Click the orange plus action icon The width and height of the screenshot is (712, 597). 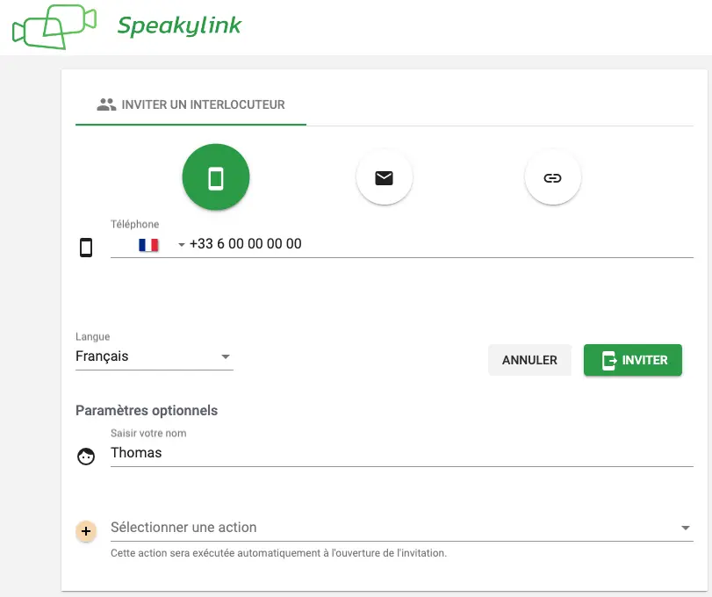86,531
